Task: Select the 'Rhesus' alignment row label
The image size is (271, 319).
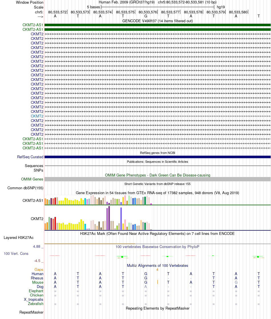Action: [x=37, y=278]
